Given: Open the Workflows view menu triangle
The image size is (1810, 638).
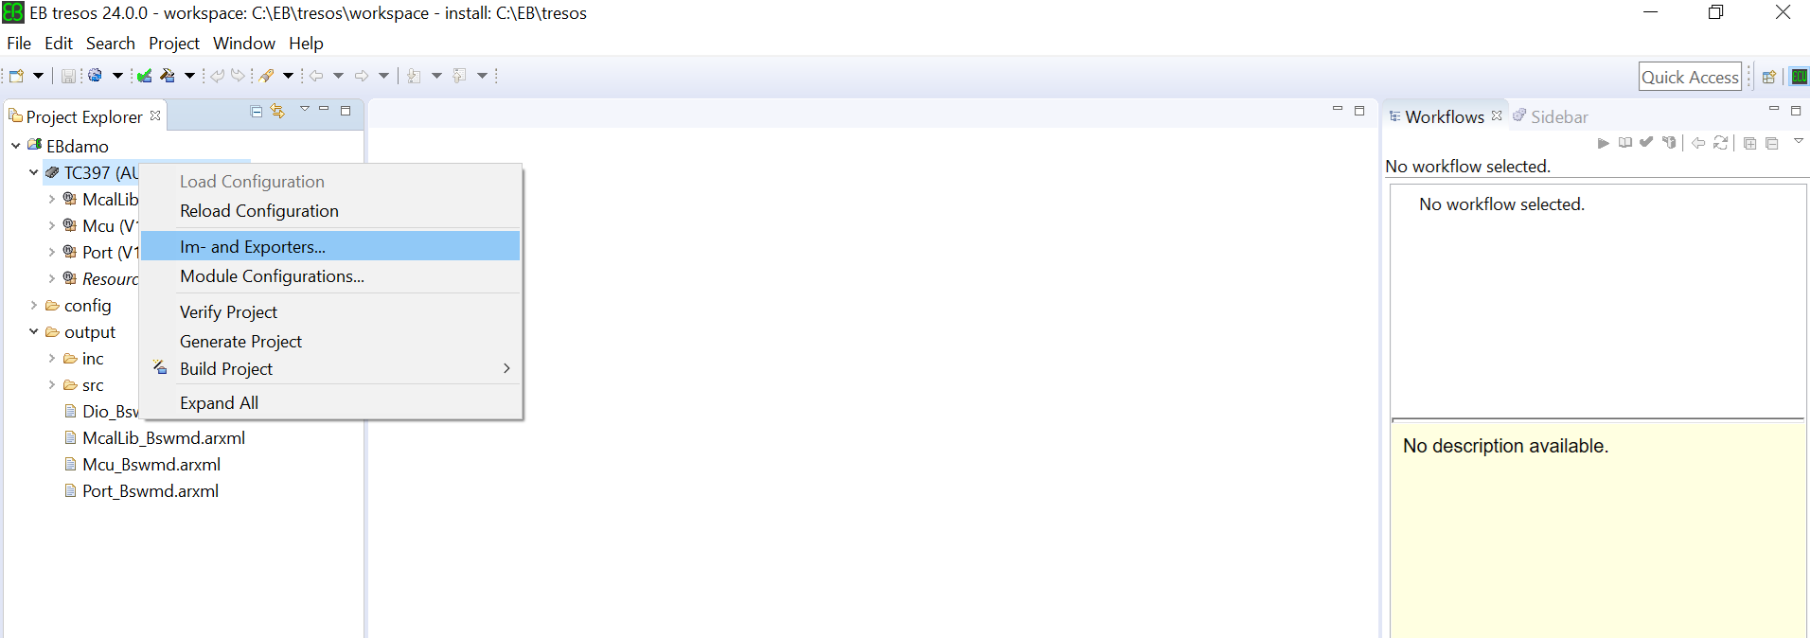Looking at the screenshot, I should point(1798,141).
